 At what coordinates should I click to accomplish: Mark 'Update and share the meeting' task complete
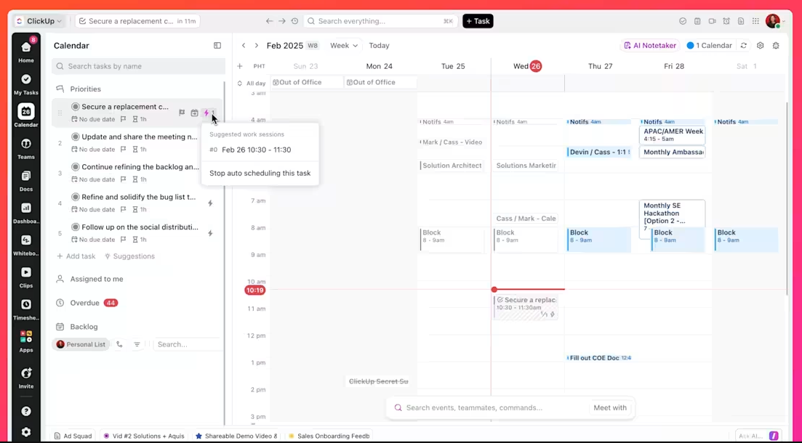[76, 137]
